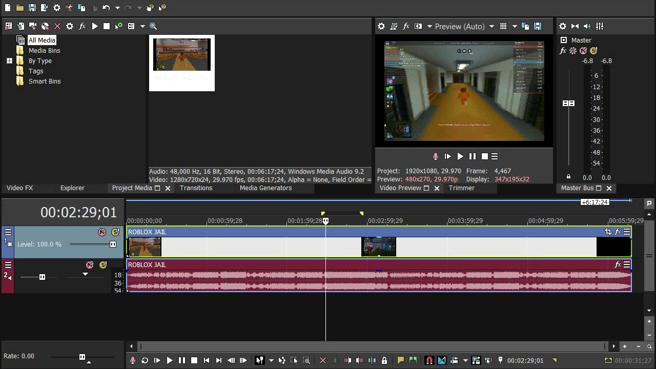The height and width of the screenshot is (369, 656).
Task: Switch to the Transitions tab
Action: click(196, 188)
